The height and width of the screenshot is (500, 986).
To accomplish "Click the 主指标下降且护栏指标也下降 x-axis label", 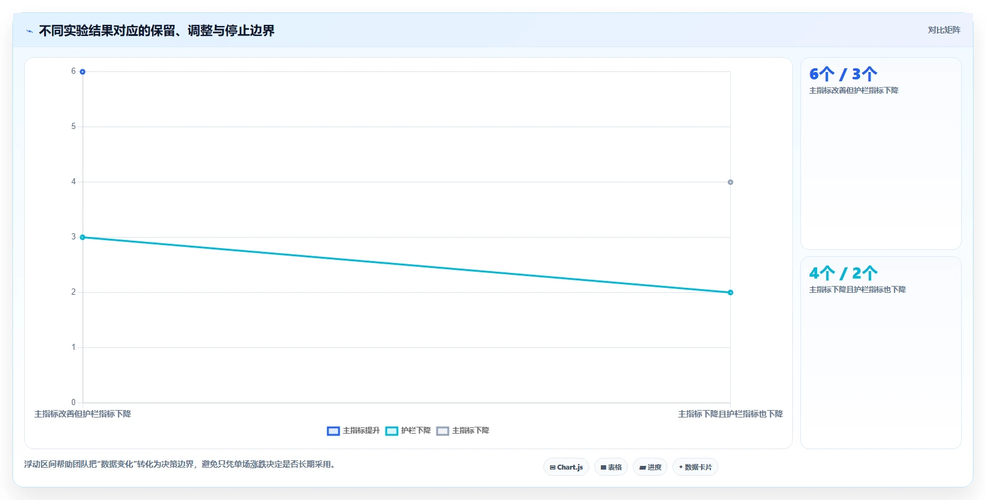I will pos(730,414).
